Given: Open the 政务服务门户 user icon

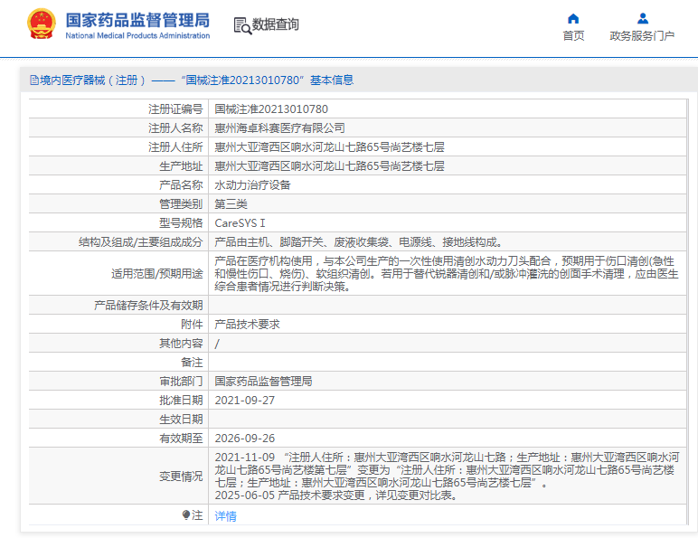Looking at the screenshot, I should click(x=642, y=19).
